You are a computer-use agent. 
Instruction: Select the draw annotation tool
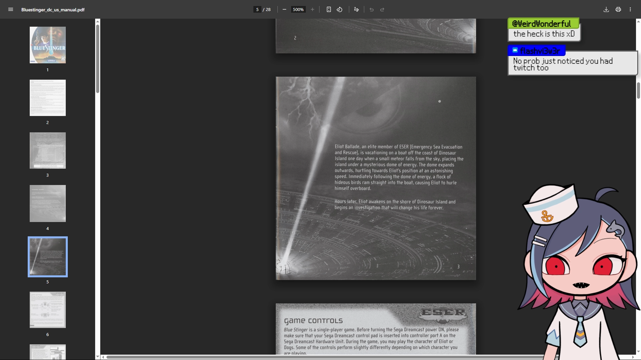[x=357, y=10]
